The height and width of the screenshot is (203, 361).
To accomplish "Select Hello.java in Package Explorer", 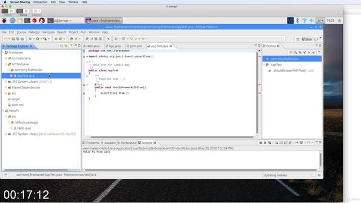I will click(24, 128).
